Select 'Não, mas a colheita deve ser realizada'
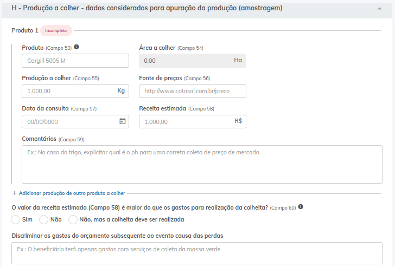395x267 pixels. [73, 219]
